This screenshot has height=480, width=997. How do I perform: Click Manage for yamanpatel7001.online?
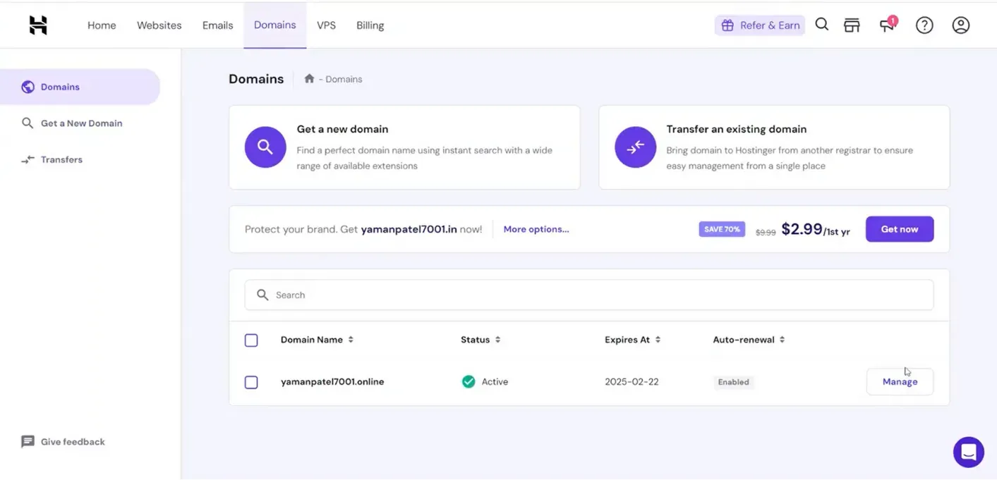tap(900, 381)
